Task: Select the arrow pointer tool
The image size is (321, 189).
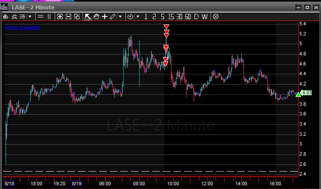Action: click(x=88, y=17)
